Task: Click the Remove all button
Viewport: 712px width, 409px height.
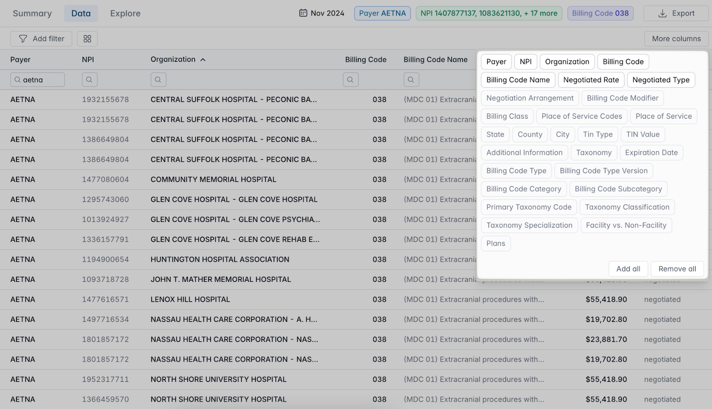Action: point(677,269)
